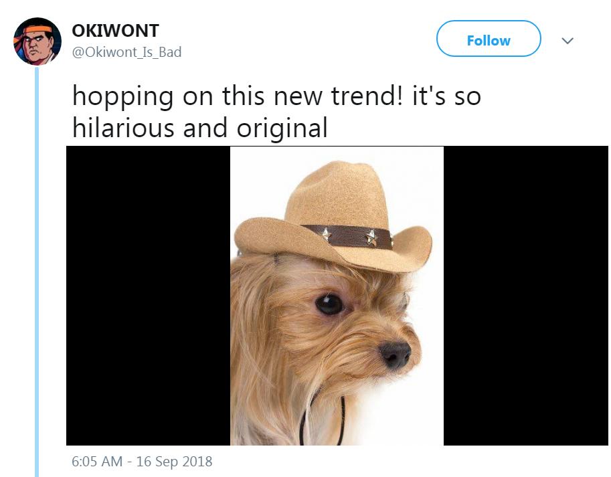Click the light blue thread connector line
Image resolution: width=611 pixels, height=477 pixels.
(37, 272)
